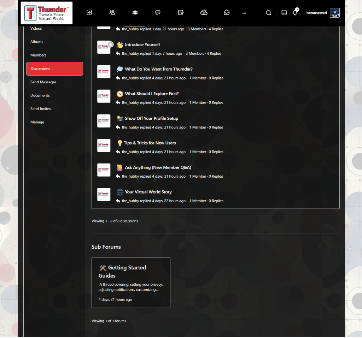Click thought bubble icon on Thumdar topic
Screen dimensions: 362x338
pyautogui.click(x=120, y=69)
